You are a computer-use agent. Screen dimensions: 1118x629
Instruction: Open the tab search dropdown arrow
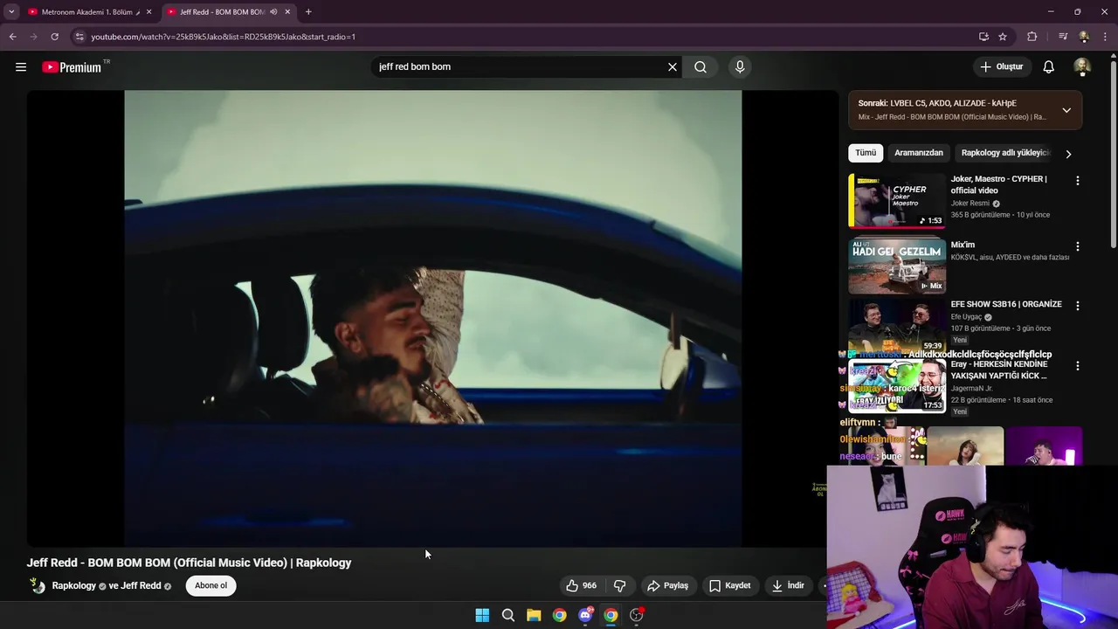pos(11,12)
